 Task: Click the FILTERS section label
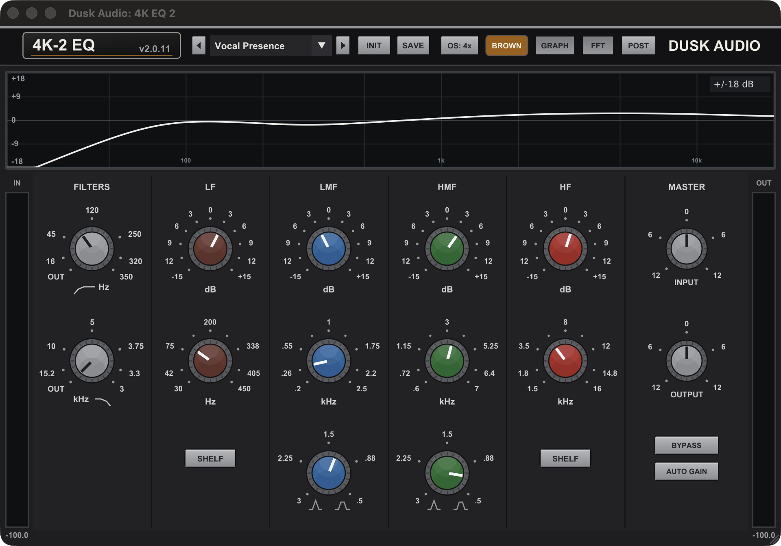[92, 187]
